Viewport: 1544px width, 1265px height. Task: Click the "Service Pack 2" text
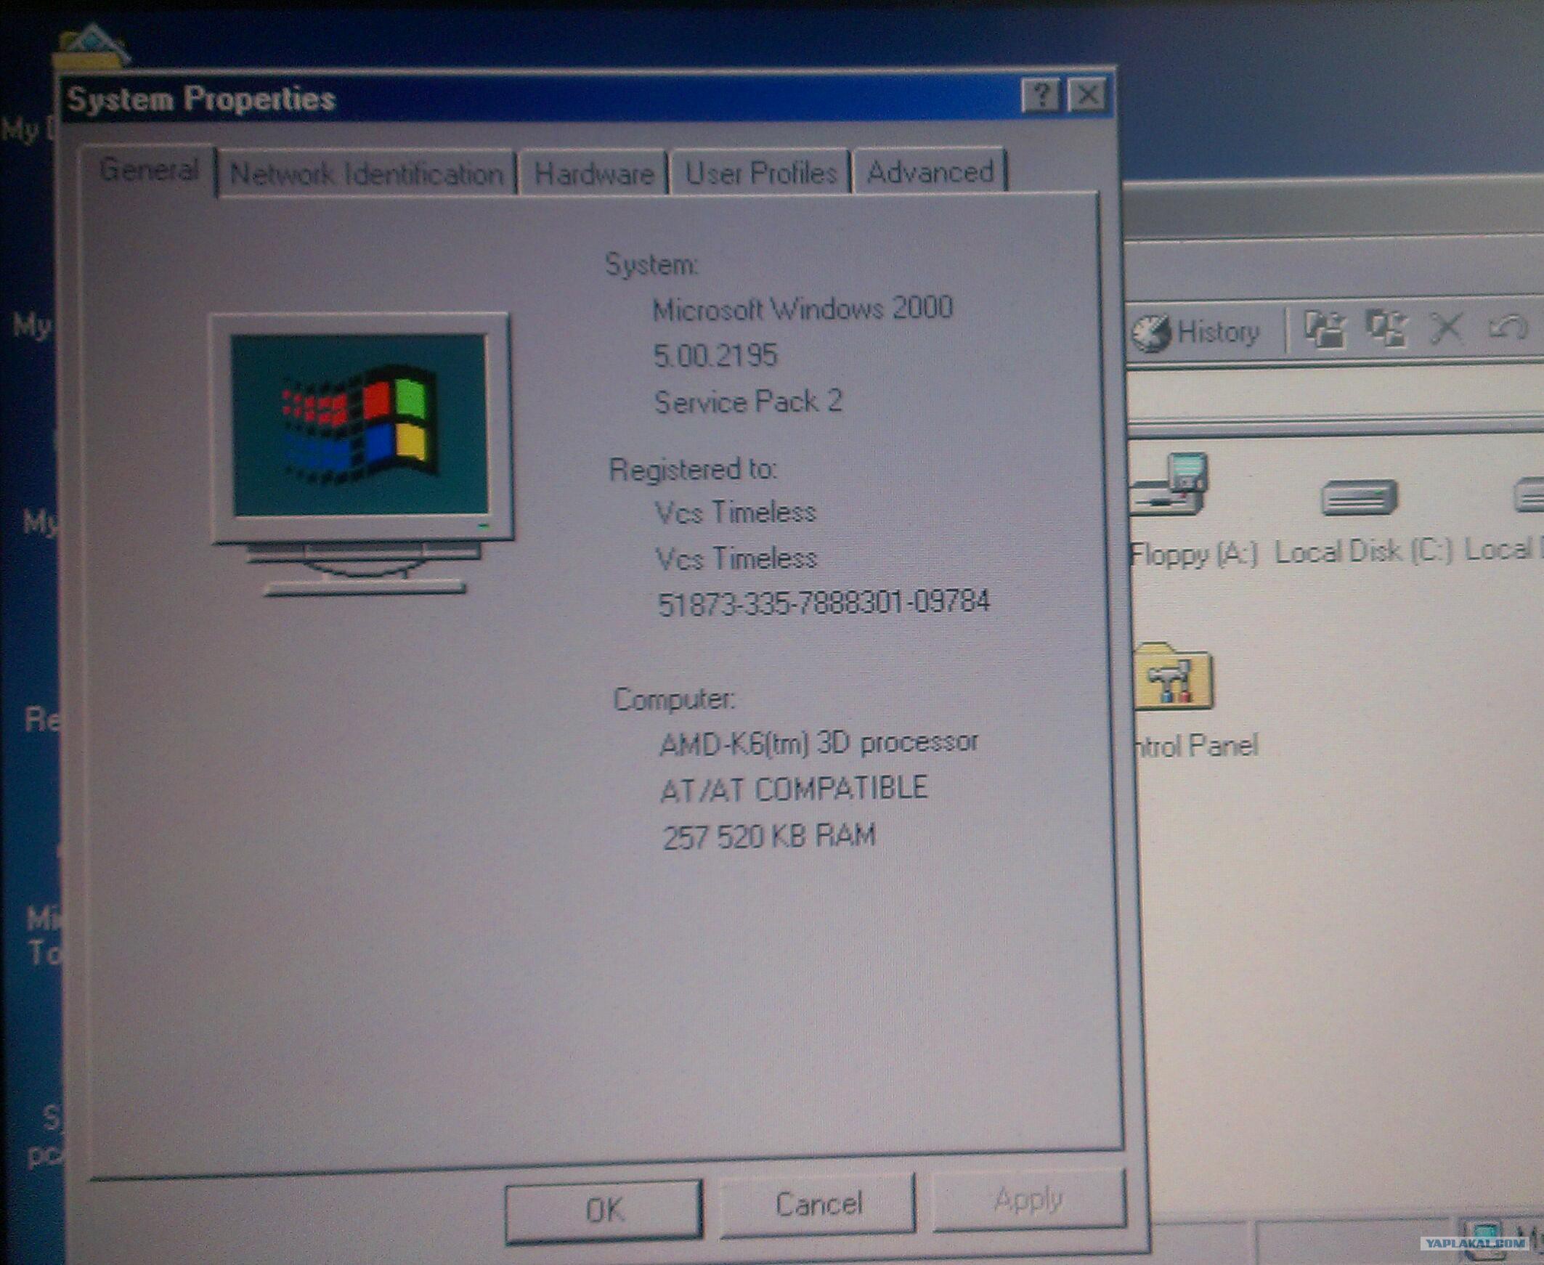(x=748, y=402)
